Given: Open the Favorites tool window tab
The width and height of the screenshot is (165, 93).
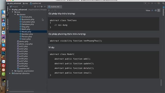Looking at the screenshot, I should [7, 86].
